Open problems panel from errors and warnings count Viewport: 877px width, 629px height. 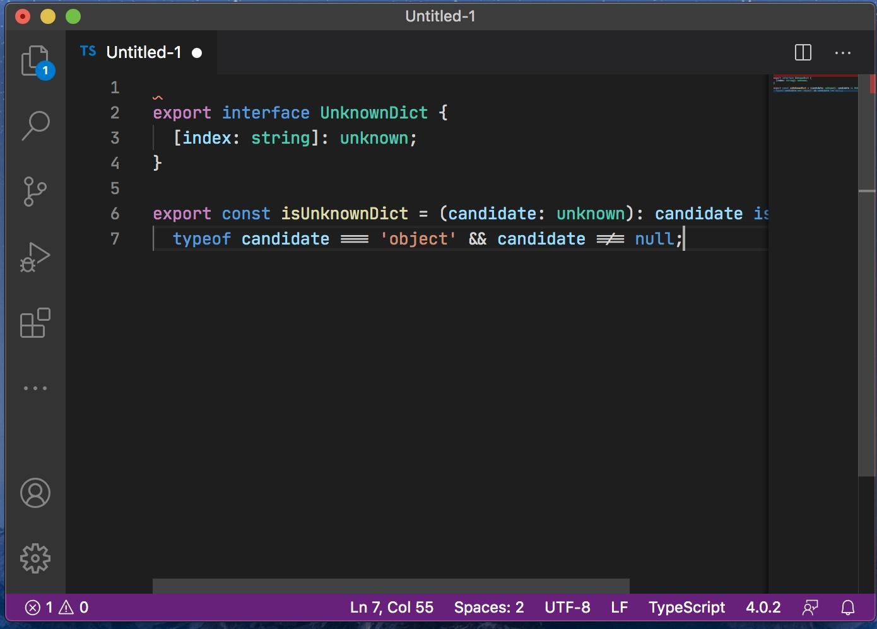(57, 608)
